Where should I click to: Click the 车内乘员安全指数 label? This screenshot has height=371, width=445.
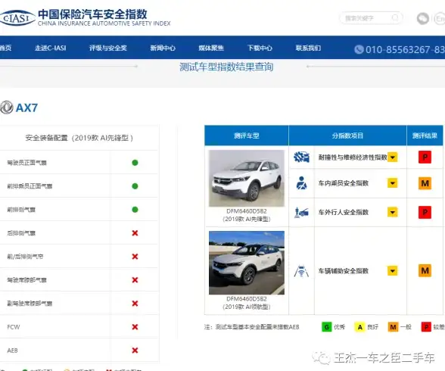344,183
